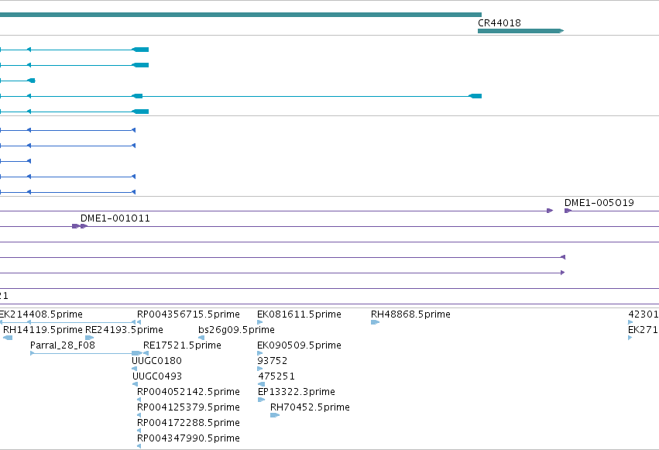Click the DME1-005019 purple arrow glyph
The width and height of the screenshot is (659, 450).
tap(568, 211)
